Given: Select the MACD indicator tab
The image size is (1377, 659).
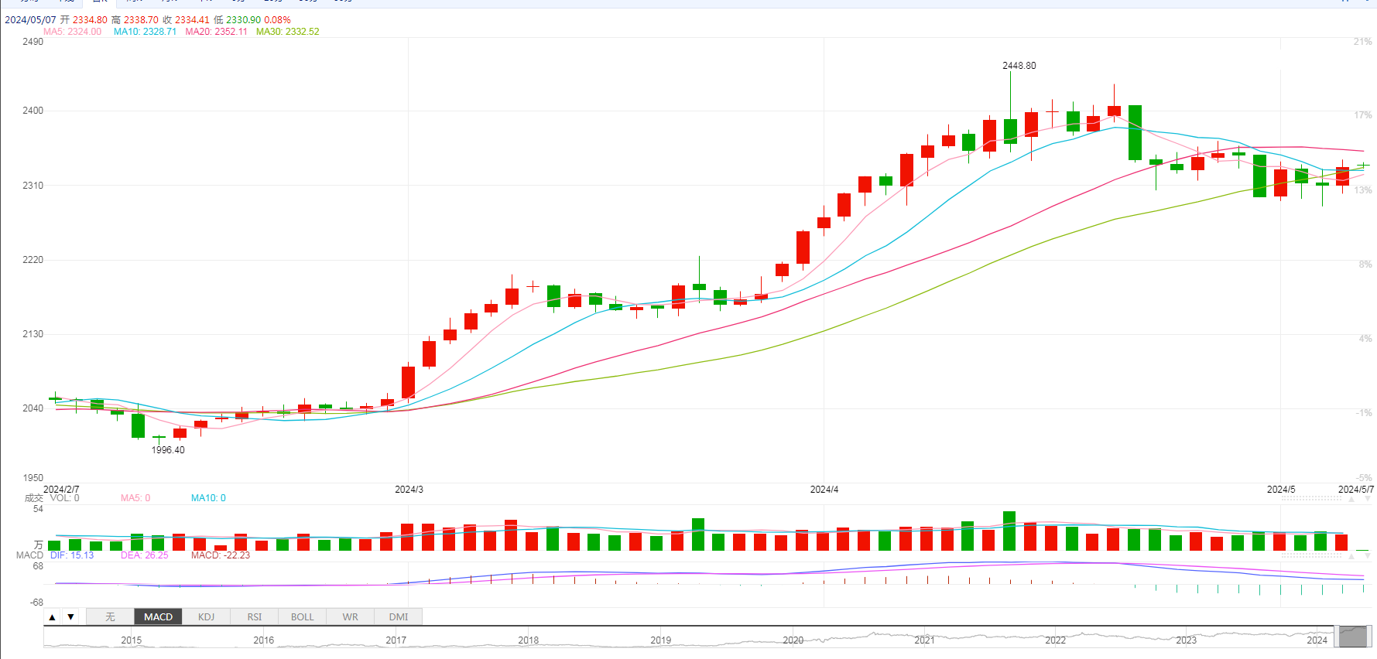Looking at the screenshot, I should click(158, 617).
